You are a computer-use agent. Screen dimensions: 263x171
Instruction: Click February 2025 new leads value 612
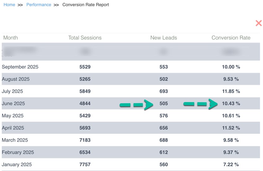[x=164, y=152]
